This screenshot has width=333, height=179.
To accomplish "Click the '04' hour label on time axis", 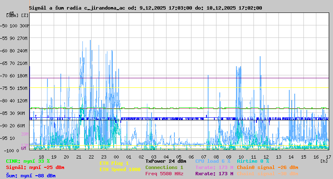I will 166,157.
